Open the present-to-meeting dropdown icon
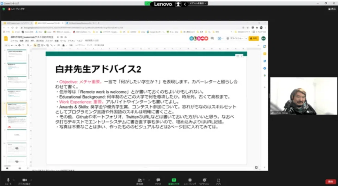The width and height of the screenshot is (338, 186). coord(220,38)
